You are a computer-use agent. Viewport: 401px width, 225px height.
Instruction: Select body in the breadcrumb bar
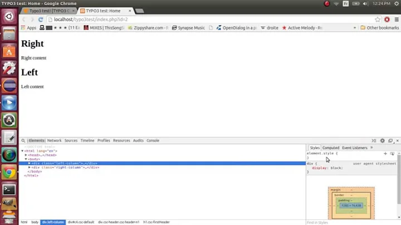click(x=35, y=222)
